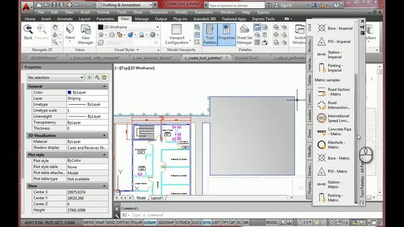404x227 pixels.
Task: Select the Road Section - Metric tool
Action: (334, 92)
